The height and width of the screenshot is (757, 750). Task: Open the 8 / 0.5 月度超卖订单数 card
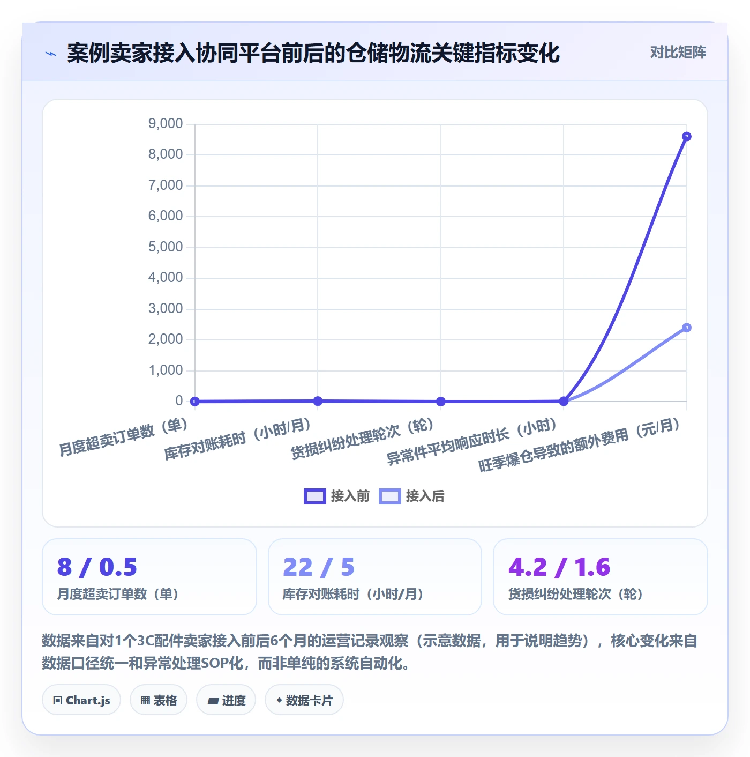click(x=149, y=577)
